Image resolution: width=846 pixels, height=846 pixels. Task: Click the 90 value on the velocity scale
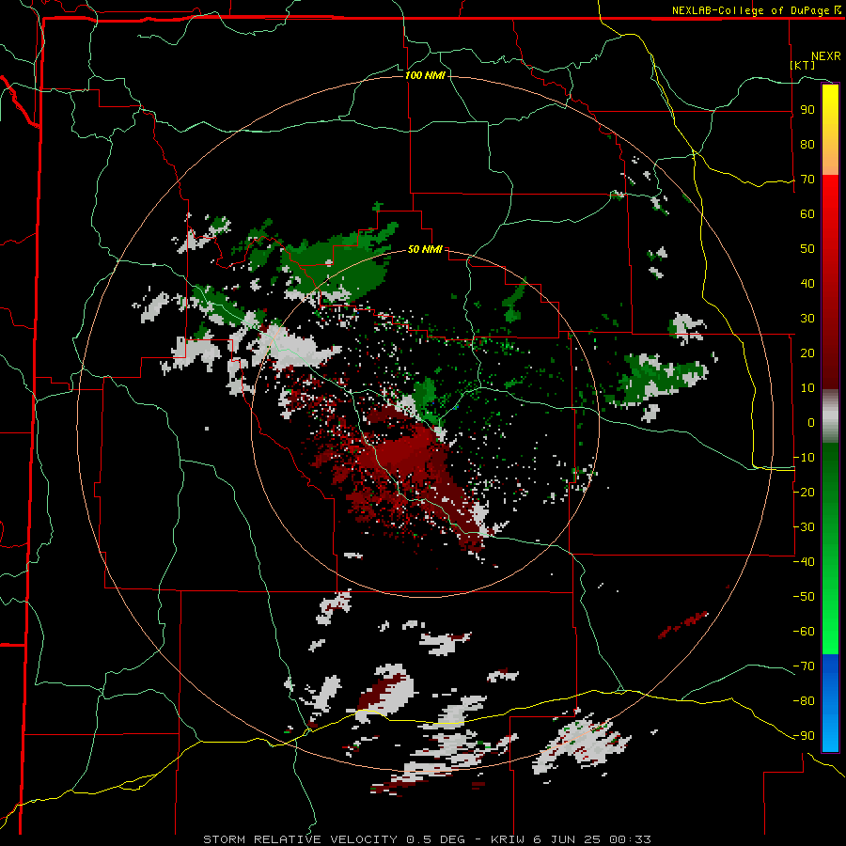[807, 110]
